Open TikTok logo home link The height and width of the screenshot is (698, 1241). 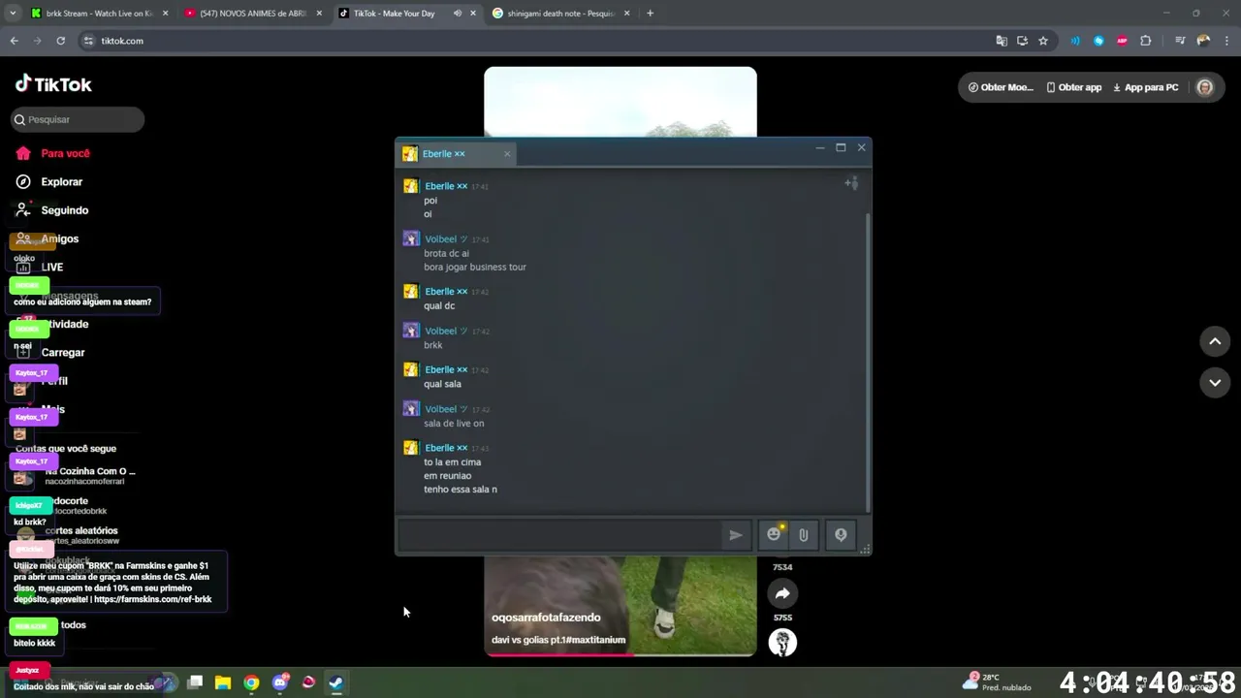[x=53, y=84]
